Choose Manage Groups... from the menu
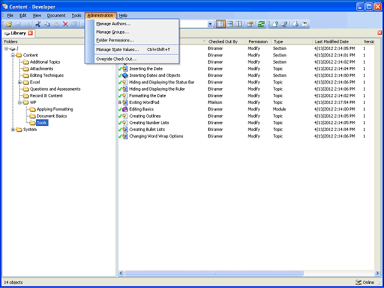This screenshot has height=288, width=384. (x=137, y=32)
